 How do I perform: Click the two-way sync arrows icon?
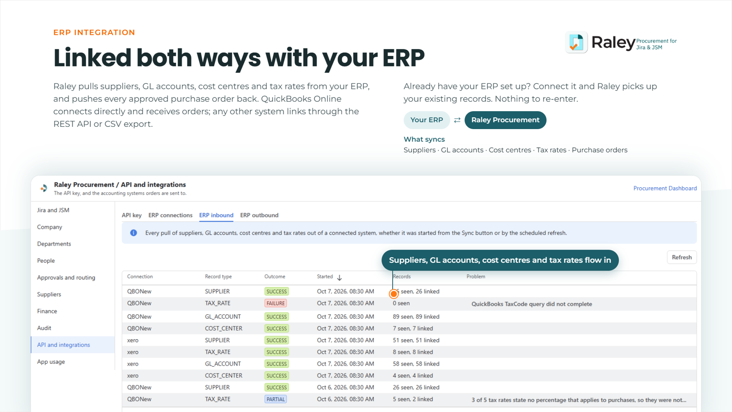(457, 120)
